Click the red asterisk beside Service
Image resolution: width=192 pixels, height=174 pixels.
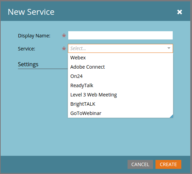point(64,48)
